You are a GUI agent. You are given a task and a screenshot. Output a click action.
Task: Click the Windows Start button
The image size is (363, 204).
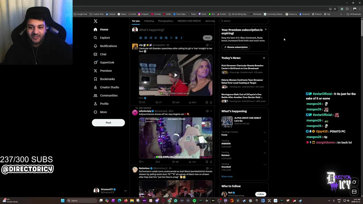click(63, 201)
